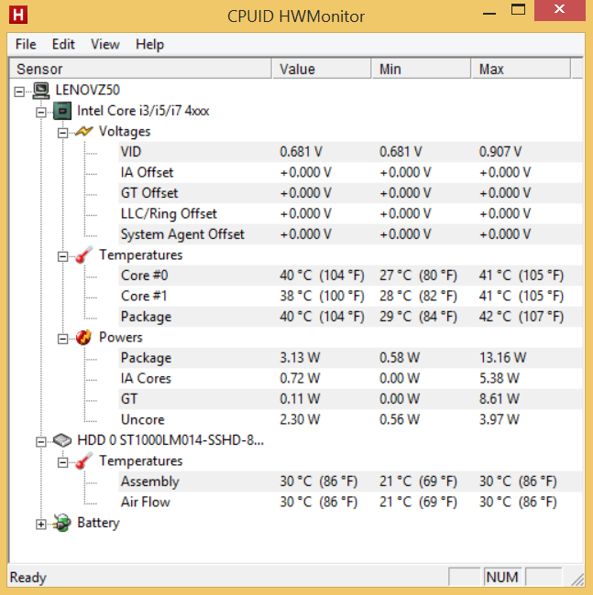Click the GT max power 8.61 W
Screen dimensions: 593x595
[499, 399]
